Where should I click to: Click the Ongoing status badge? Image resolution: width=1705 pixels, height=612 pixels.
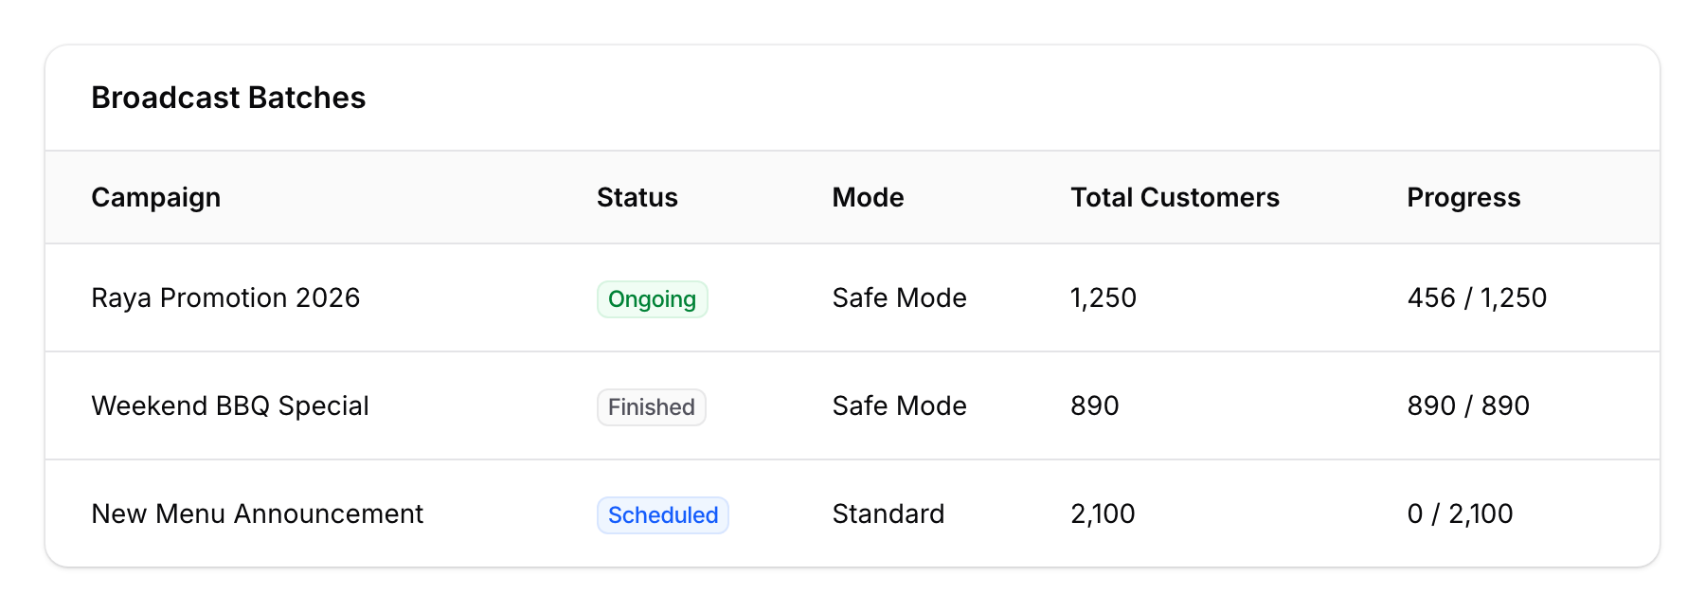click(x=652, y=298)
